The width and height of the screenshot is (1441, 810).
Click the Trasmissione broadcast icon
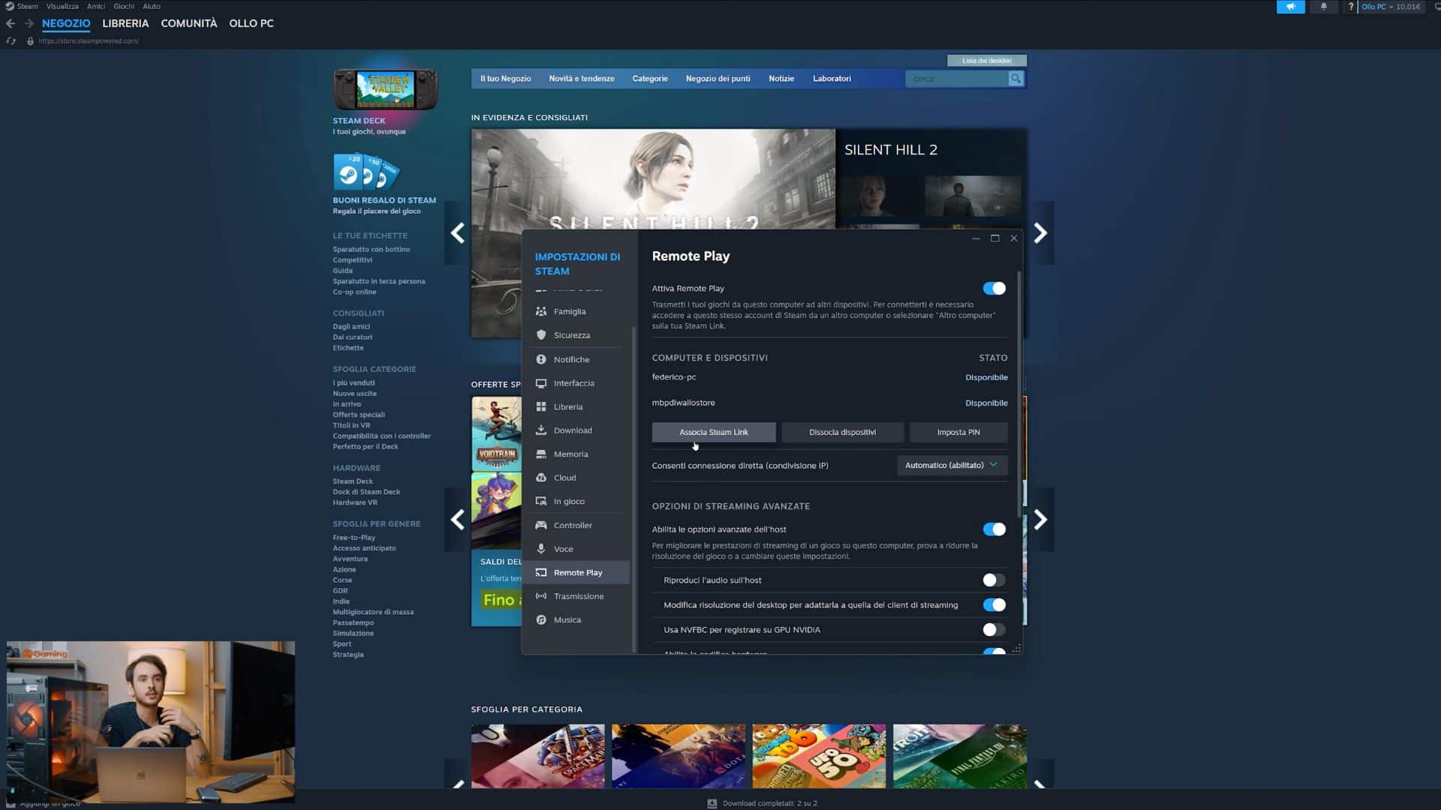point(540,596)
